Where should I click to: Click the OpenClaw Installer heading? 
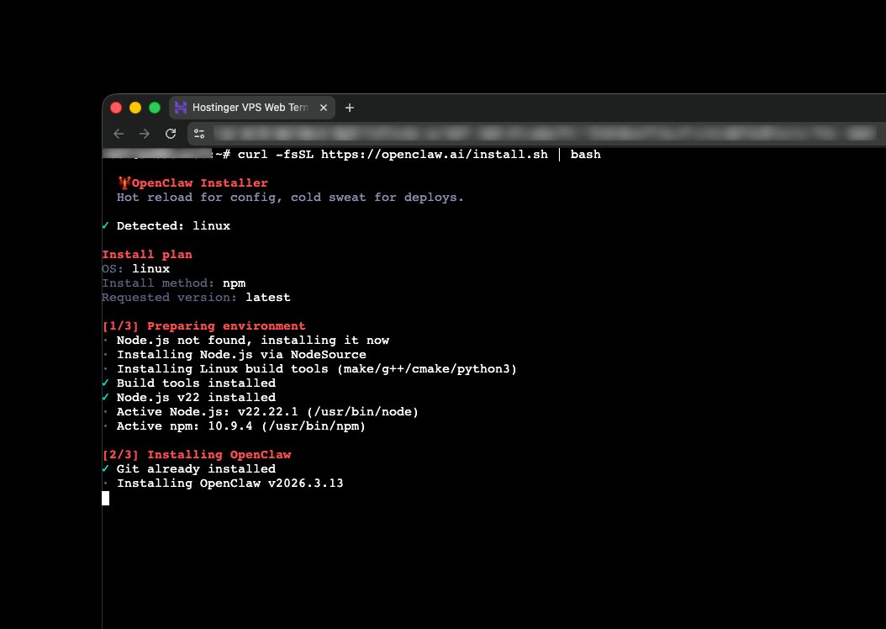coord(200,183)
